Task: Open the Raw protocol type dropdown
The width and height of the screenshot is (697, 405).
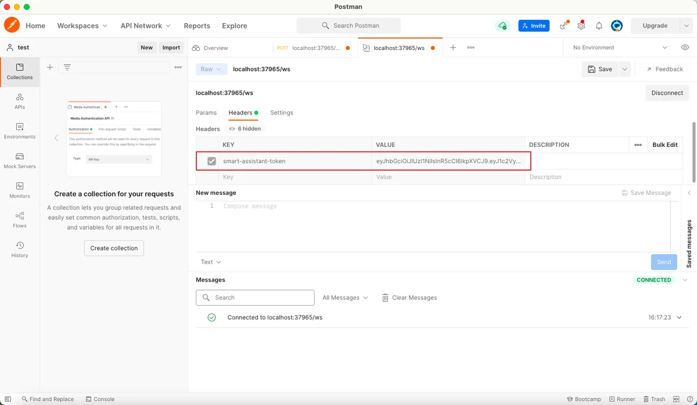Action: pyautogui.click(x=211, y=69)
